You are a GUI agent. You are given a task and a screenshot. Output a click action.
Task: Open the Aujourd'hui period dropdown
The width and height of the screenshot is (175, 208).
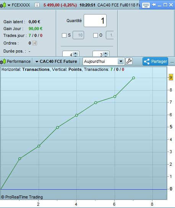[x=104, y=61]
